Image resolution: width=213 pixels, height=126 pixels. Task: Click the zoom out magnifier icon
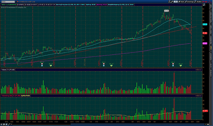(6, 124)
